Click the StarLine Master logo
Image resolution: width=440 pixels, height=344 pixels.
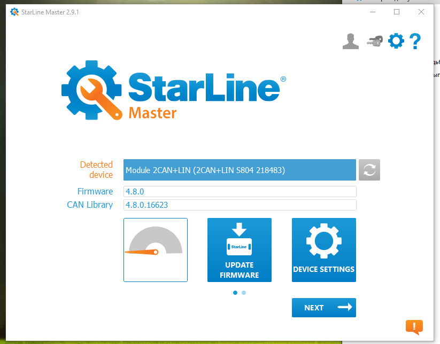click(x=174, y=90)
